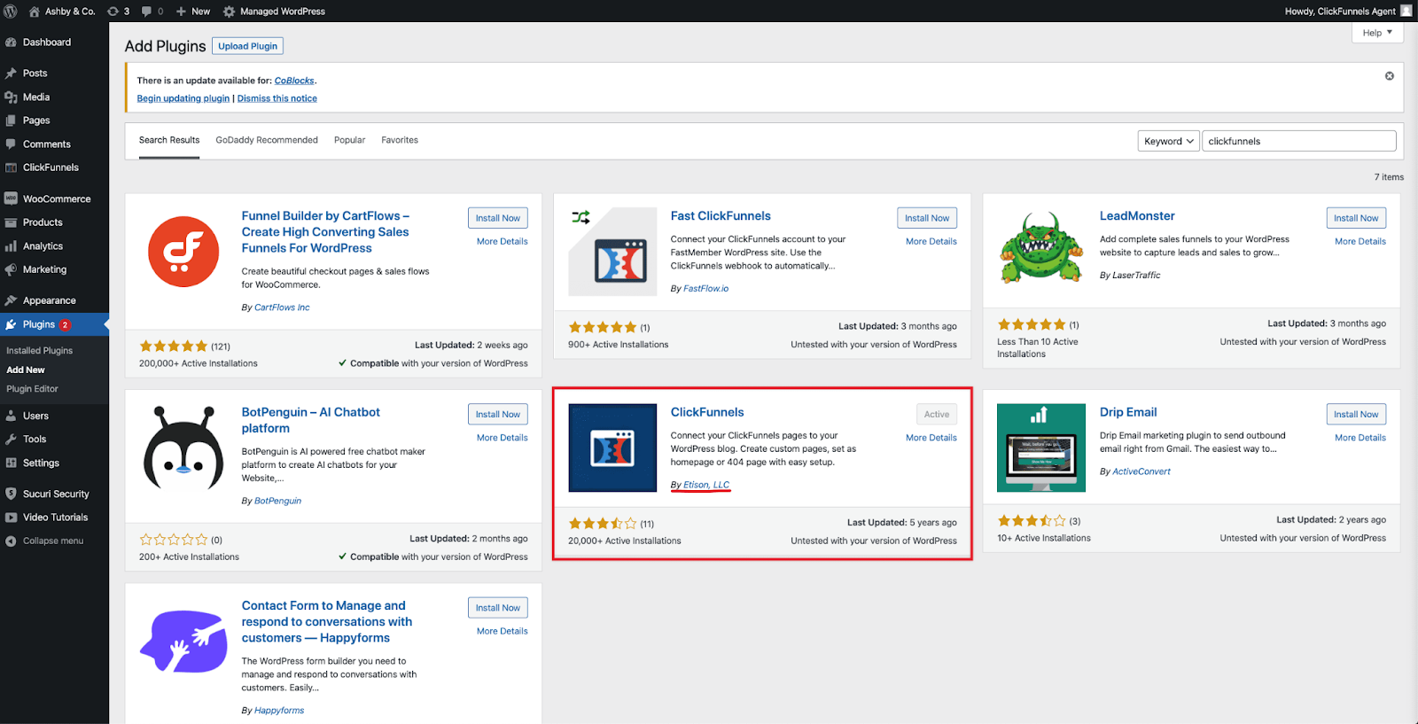The height and width of the screenshot is (724, 1418).
Task: Click the Posts pin icon
Action: tap(11, 74)
